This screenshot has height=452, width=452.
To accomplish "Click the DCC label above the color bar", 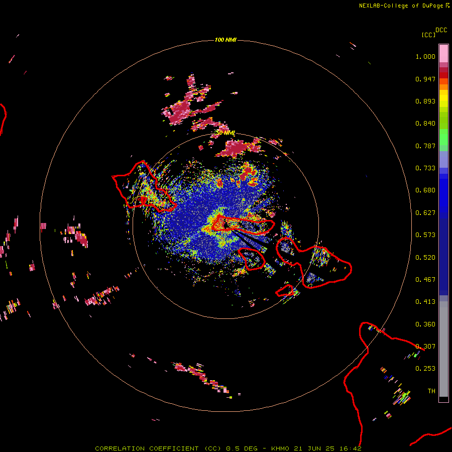I will tap(441, 30).
